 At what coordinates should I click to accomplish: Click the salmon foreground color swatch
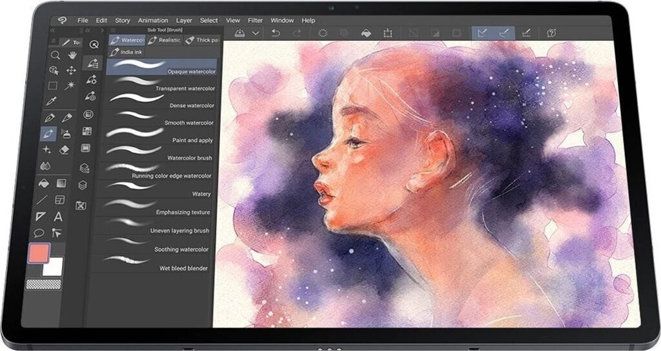[x=39, y=253]
